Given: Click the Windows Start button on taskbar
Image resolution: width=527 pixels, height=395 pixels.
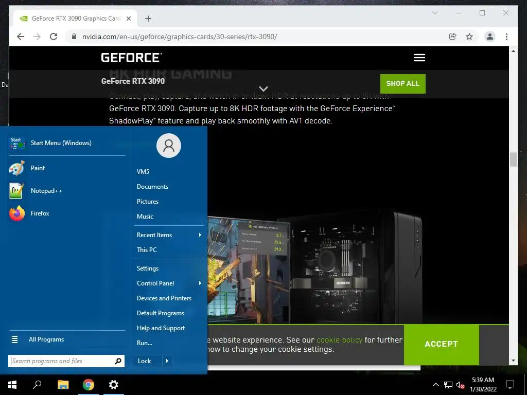Looking at the screenshot, I should [x=12, y=385].
